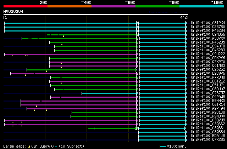Click the UniRef100_C4PAW8 label
This screenshot has width=227, height=149.
click(x=208, y=97)
